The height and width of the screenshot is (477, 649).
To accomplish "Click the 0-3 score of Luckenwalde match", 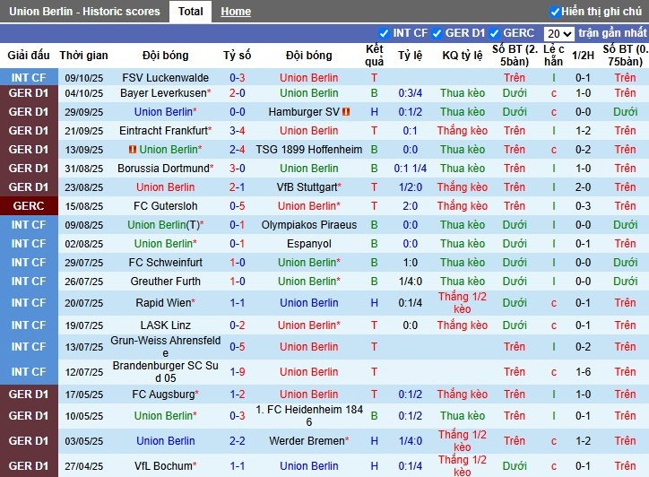I will tap(238, 78).
